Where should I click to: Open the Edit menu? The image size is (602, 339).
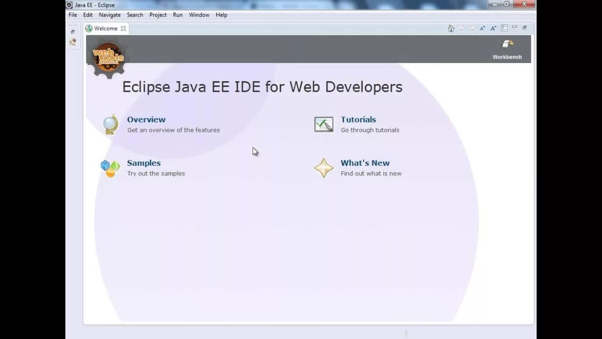[88, 15]
